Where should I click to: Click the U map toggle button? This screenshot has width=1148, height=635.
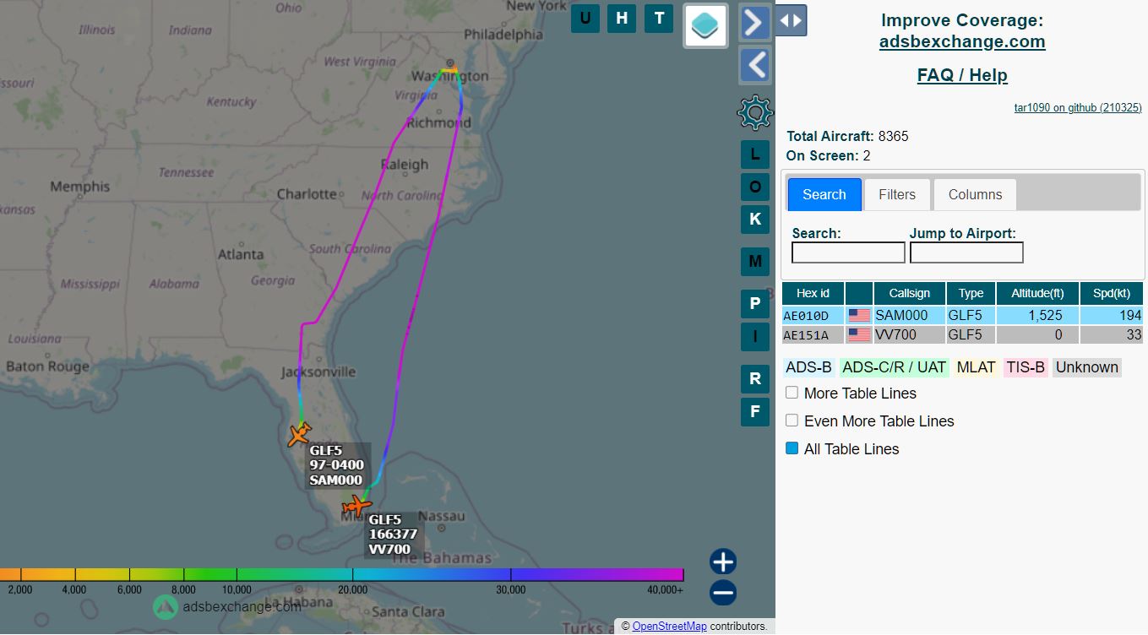point(585,18)
